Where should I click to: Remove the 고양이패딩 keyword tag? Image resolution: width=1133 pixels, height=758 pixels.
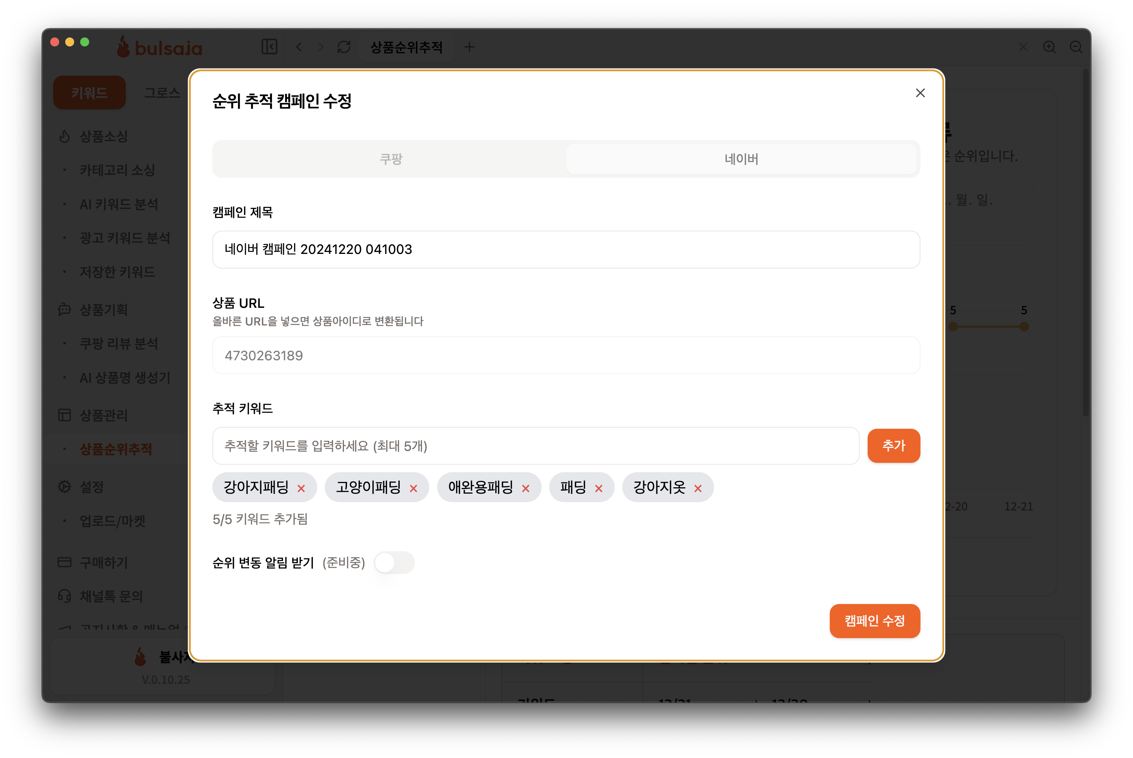[414, 488]
